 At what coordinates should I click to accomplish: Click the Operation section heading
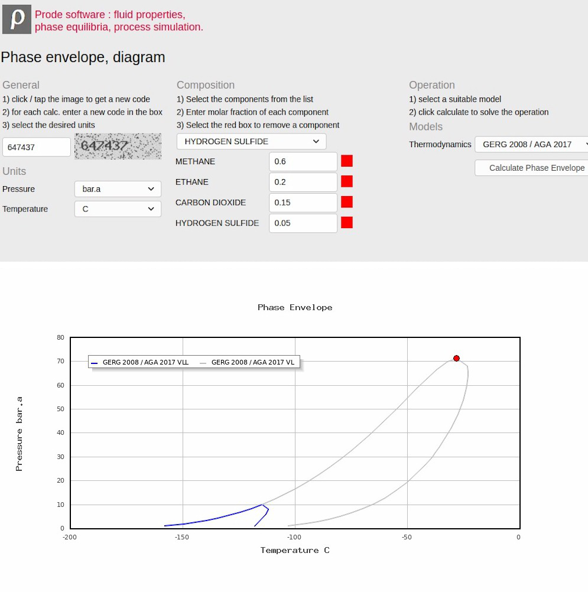[432, 85]
